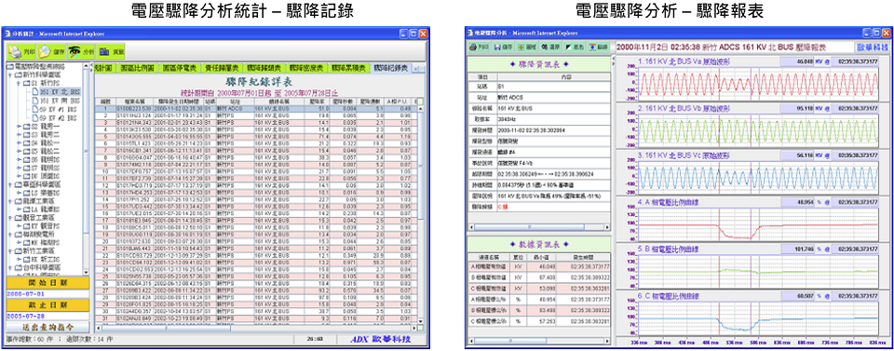Expand the S2 station folder in the tree

[19, 126]
